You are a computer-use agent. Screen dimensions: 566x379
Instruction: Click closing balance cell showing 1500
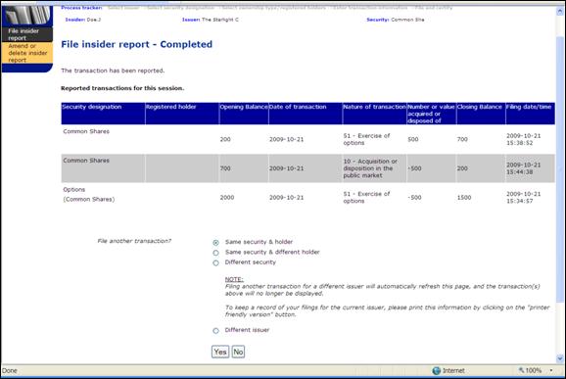pos(464,198)
